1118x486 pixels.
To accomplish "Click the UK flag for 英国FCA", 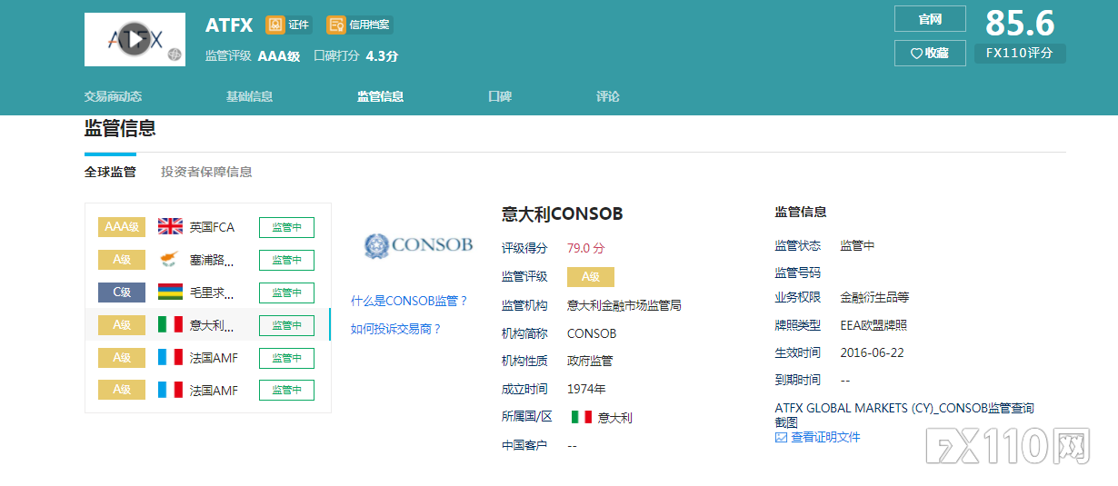I will [x=170, y=227].
